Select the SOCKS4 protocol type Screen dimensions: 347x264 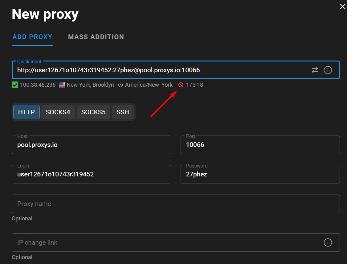click(58, 112)
